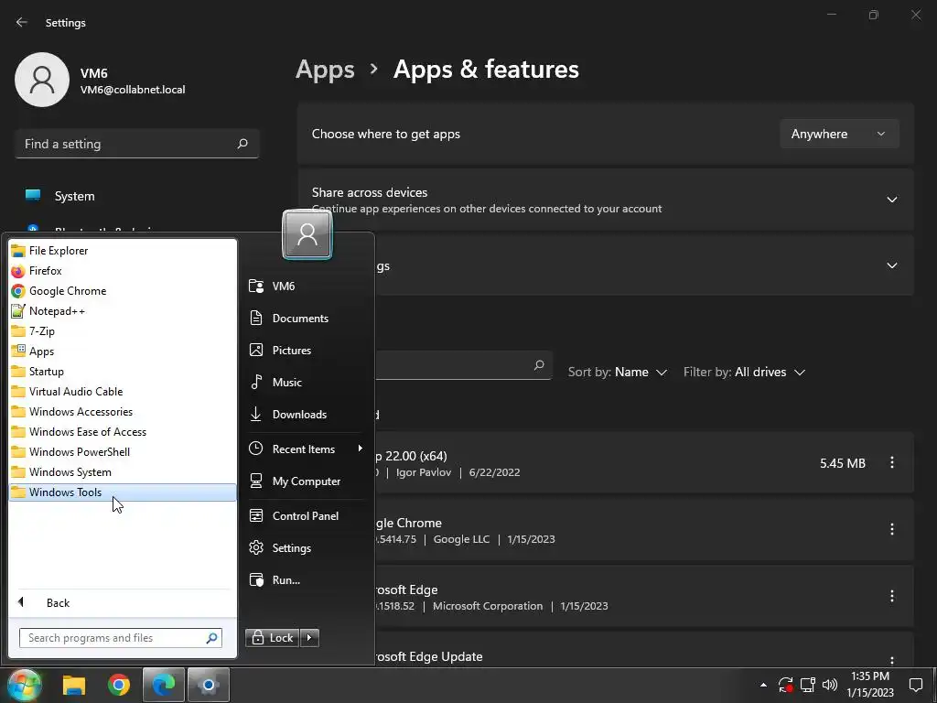937x703 pixels.
Task: Click the sync tray icon with red dot
Action: (x=785, y=685)
